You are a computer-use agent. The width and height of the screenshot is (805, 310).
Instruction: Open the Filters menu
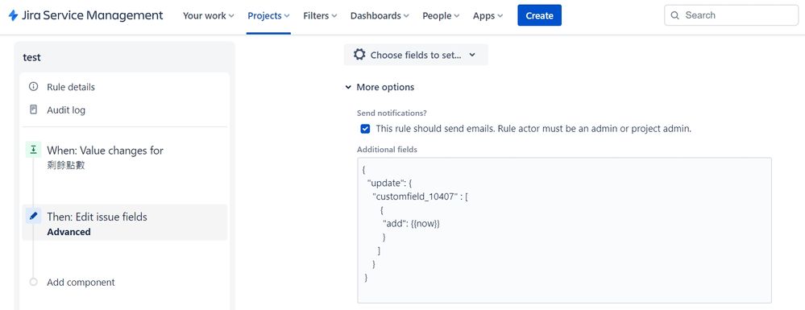(320, 15)
